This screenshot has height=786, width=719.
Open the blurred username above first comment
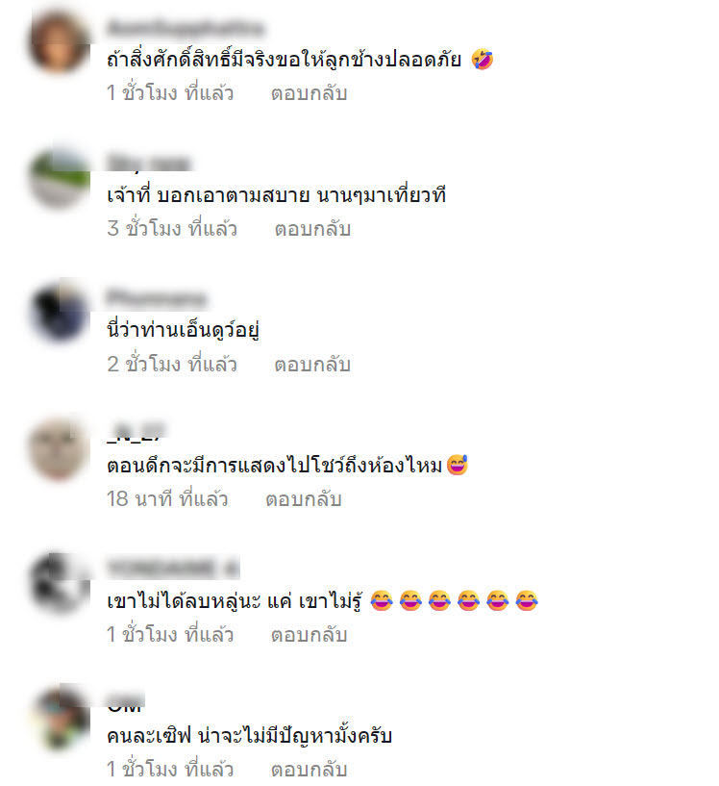pyautogui.click(x=185, y=28)
